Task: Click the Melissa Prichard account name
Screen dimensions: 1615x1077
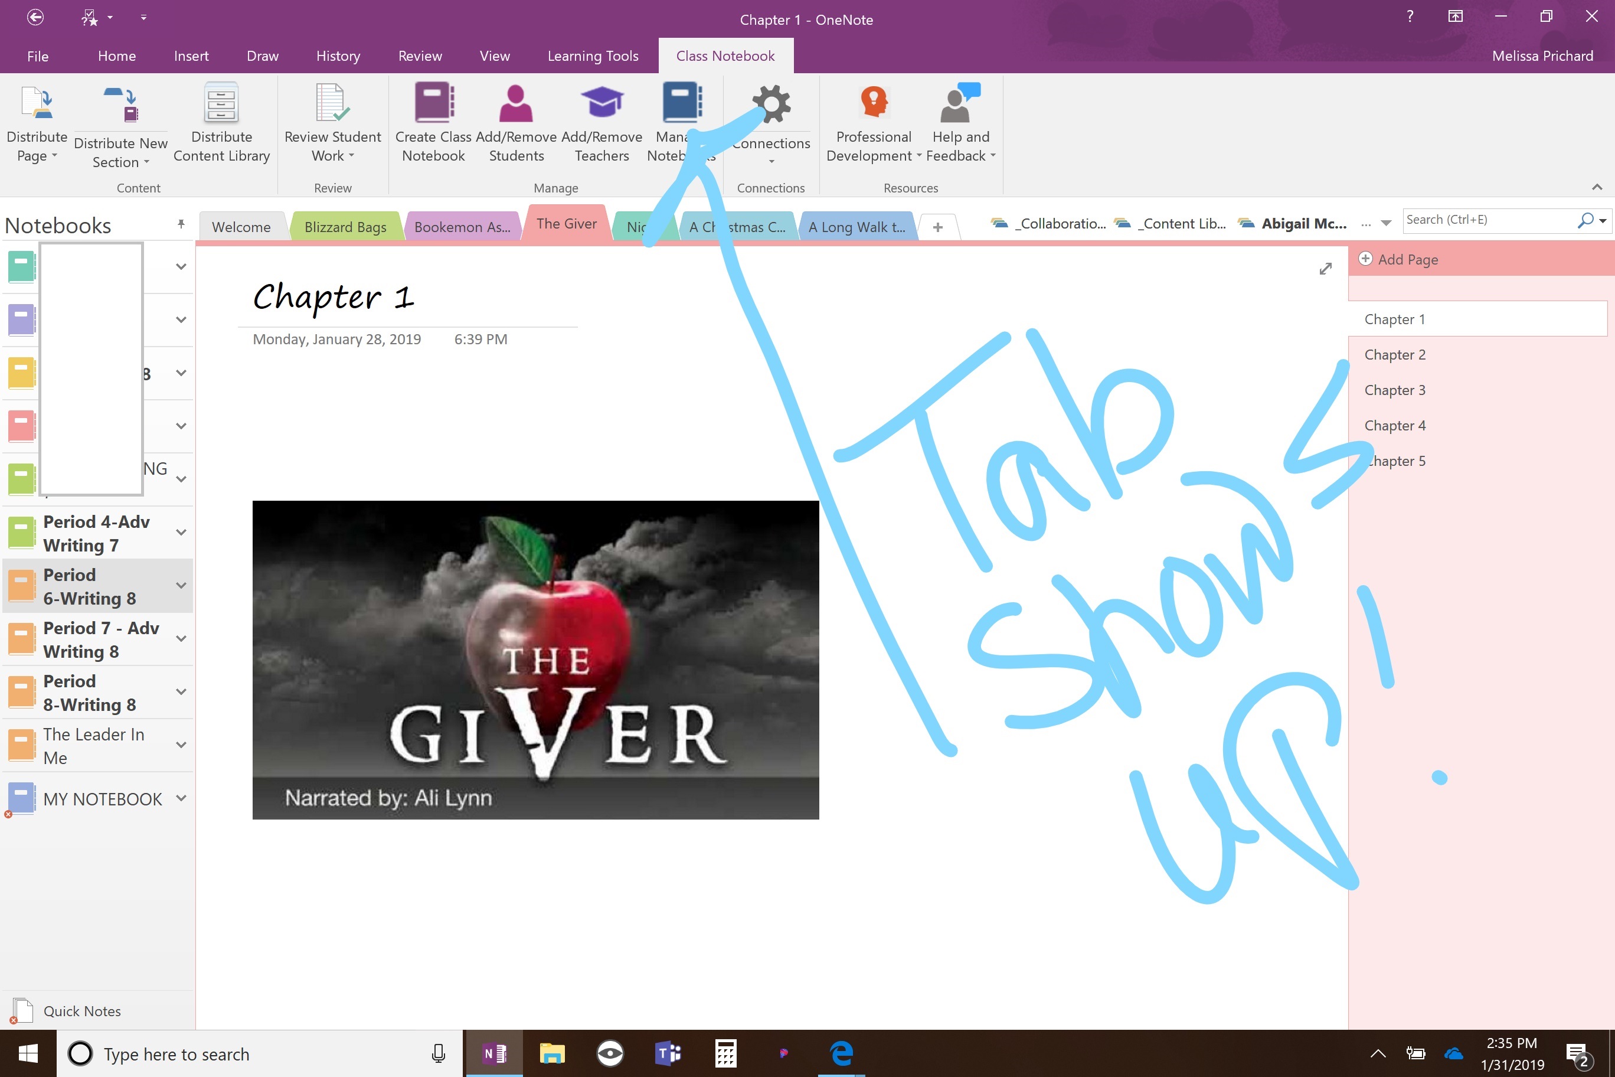Action: (1542, 56)
